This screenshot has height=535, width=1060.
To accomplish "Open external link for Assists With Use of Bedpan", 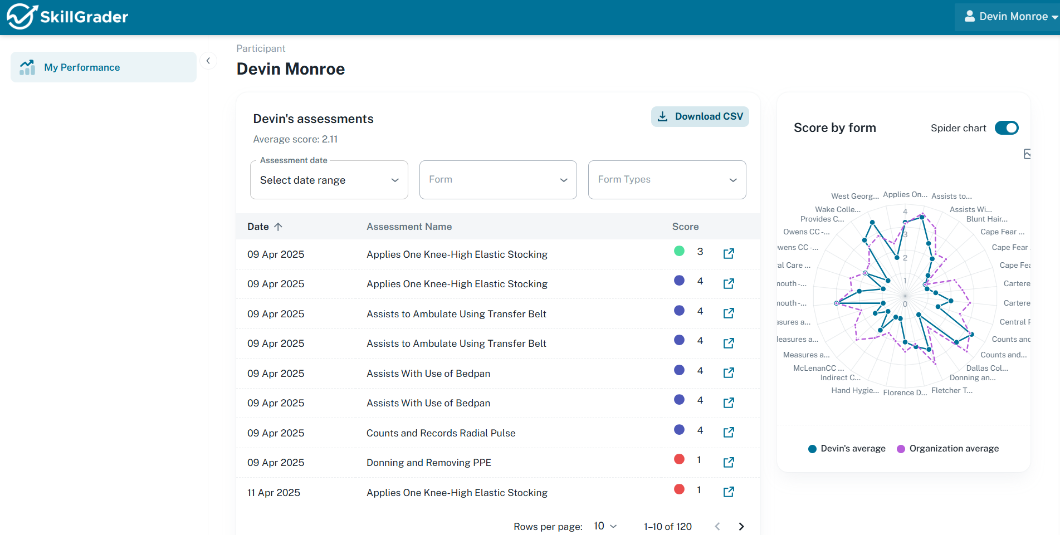I will (x=729, y=373).
